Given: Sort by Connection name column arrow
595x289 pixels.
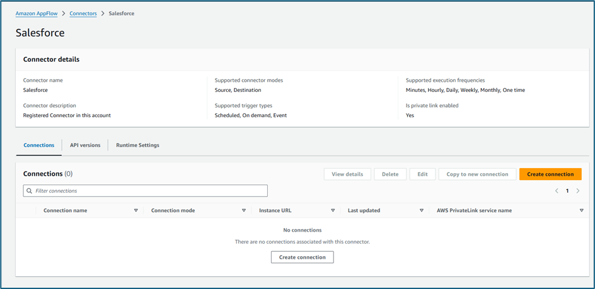Looking at the screenshot, I should tap(136, 210).
